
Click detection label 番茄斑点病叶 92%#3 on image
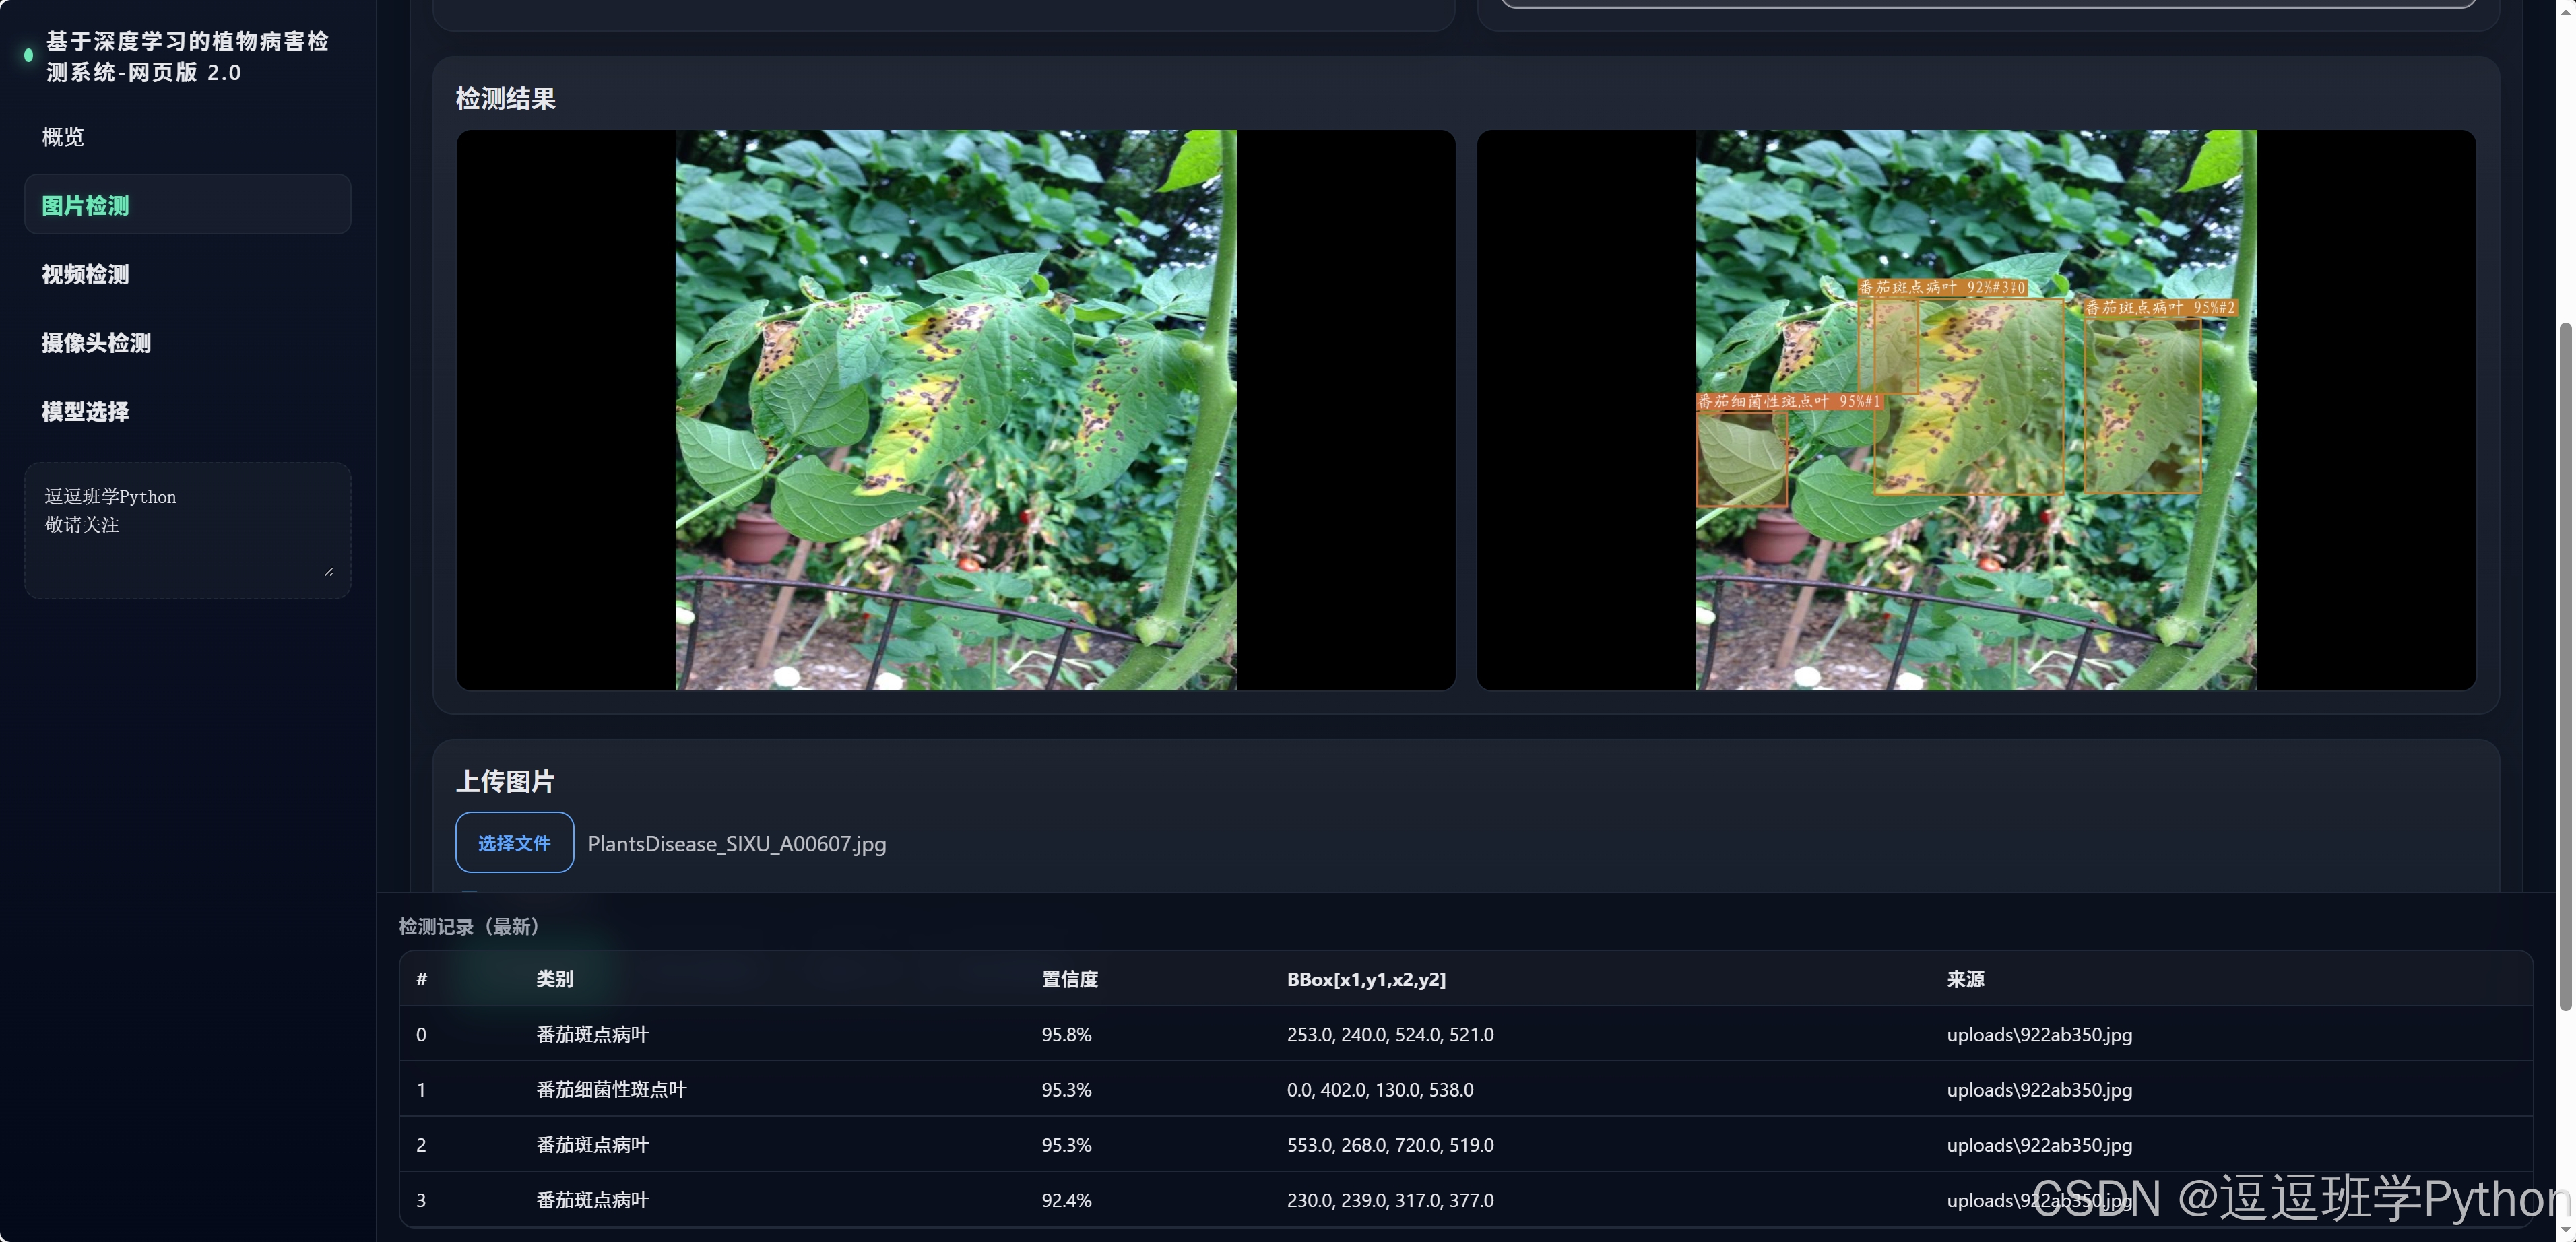[1943, 287]
